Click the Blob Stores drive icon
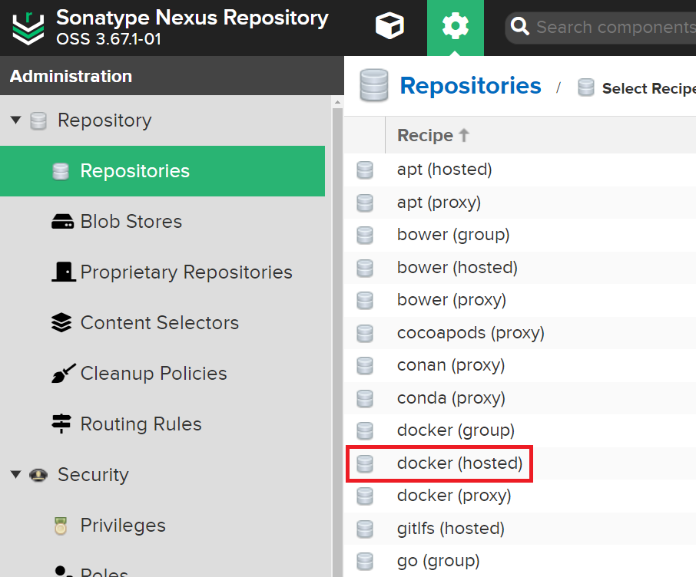696x577 pixels. [x=62, y=221]
